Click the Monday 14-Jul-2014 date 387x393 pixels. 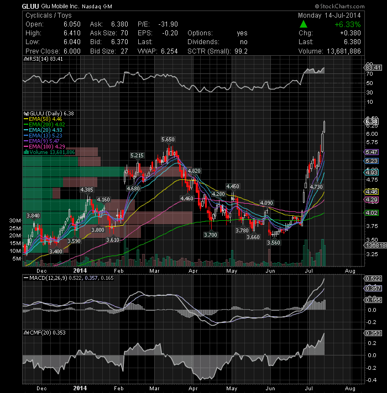(330, 15)
